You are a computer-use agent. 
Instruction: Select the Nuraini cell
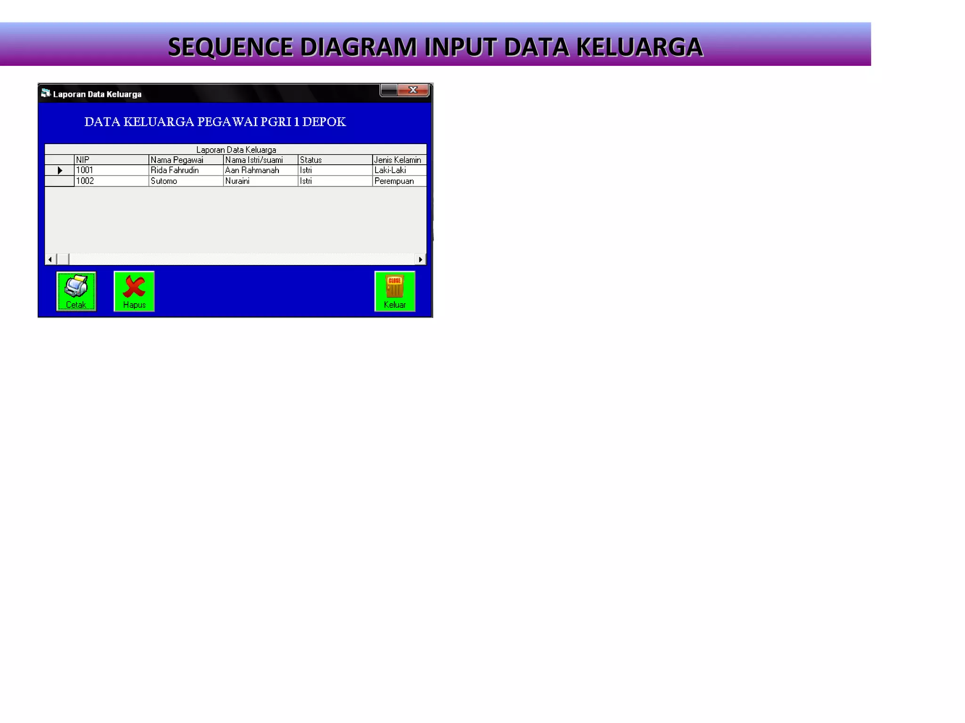point(261,181)
